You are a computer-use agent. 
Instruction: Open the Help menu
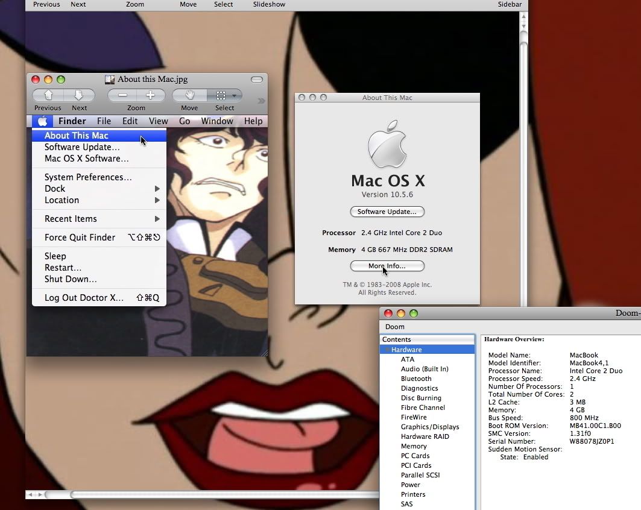coord(253,121)
